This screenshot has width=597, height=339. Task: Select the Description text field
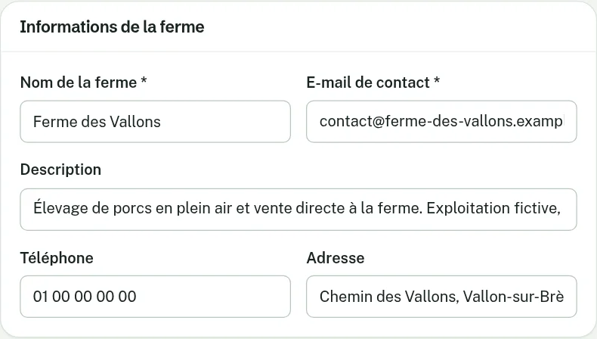click(x=298, y=210)
